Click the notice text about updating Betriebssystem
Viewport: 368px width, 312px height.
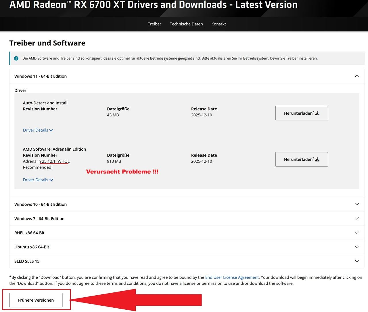170,58
